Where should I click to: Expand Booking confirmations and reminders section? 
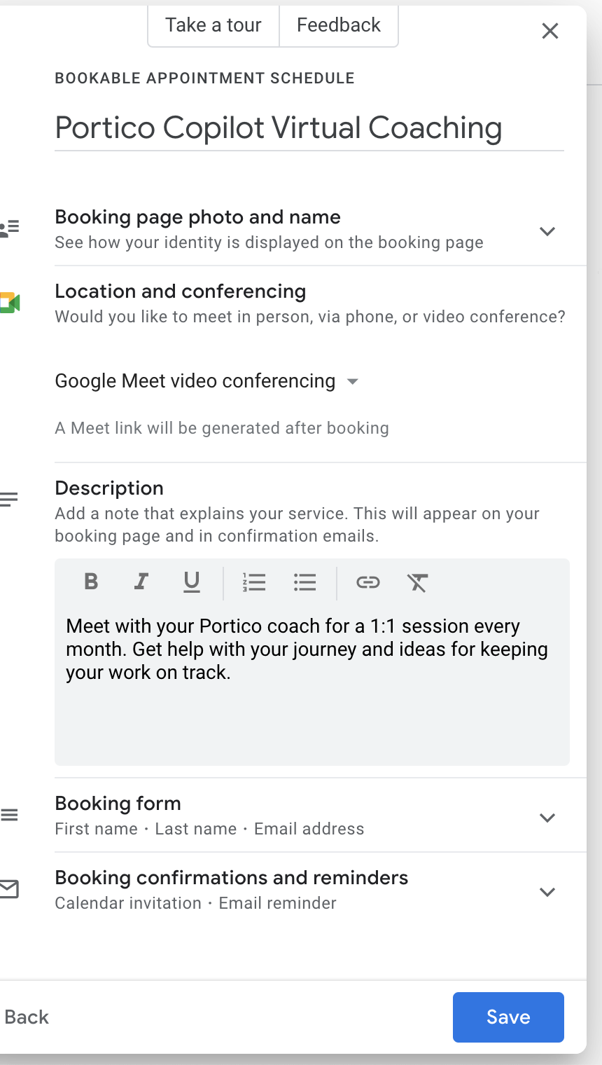point(547,891)
